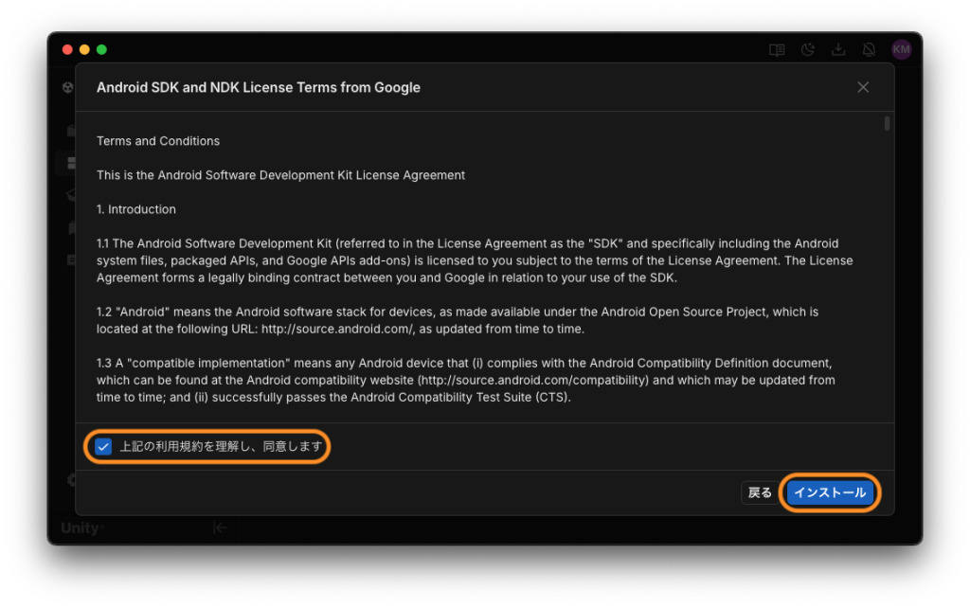Click the blue インストール button

(830, 492)
